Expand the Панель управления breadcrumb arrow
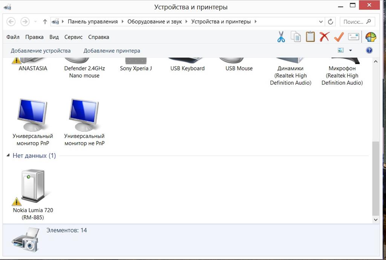This screenshot has height=260, width=386. point(123,21)
